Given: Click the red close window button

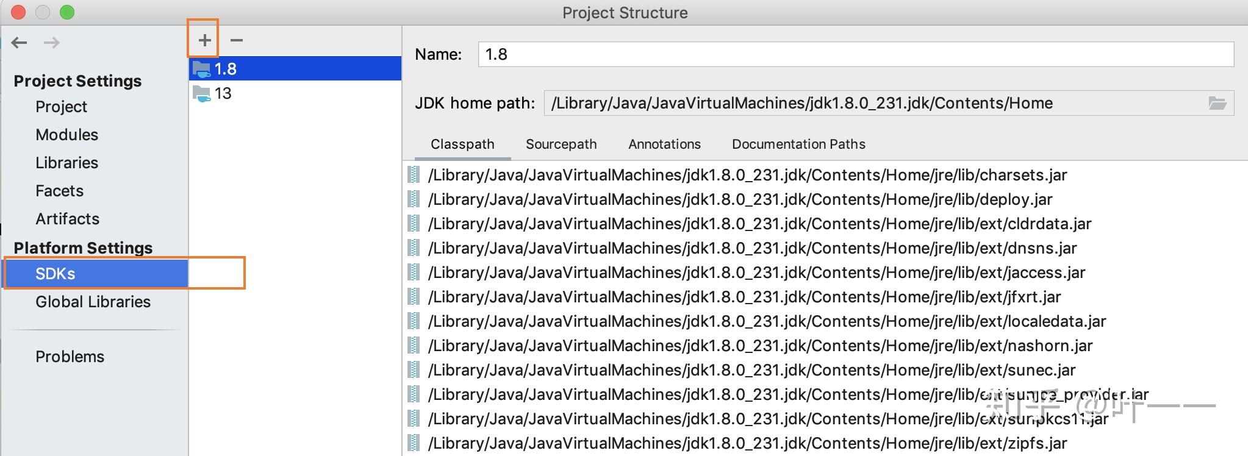Looking at the screenshot, I should [x=18, y=12].
